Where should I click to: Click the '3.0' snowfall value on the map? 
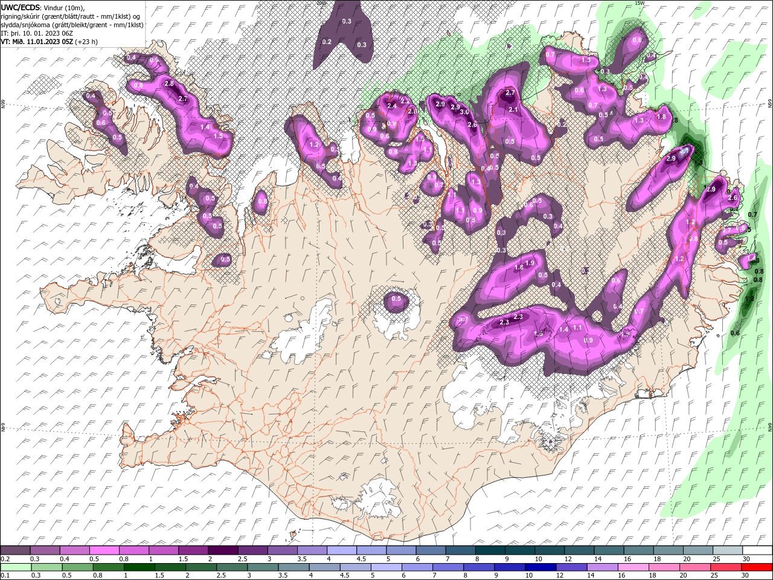(x=464, y=112)
